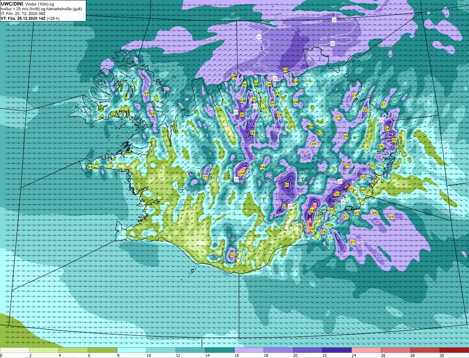
Task: Click the "0" tick label on color scale
Action: 1,355
